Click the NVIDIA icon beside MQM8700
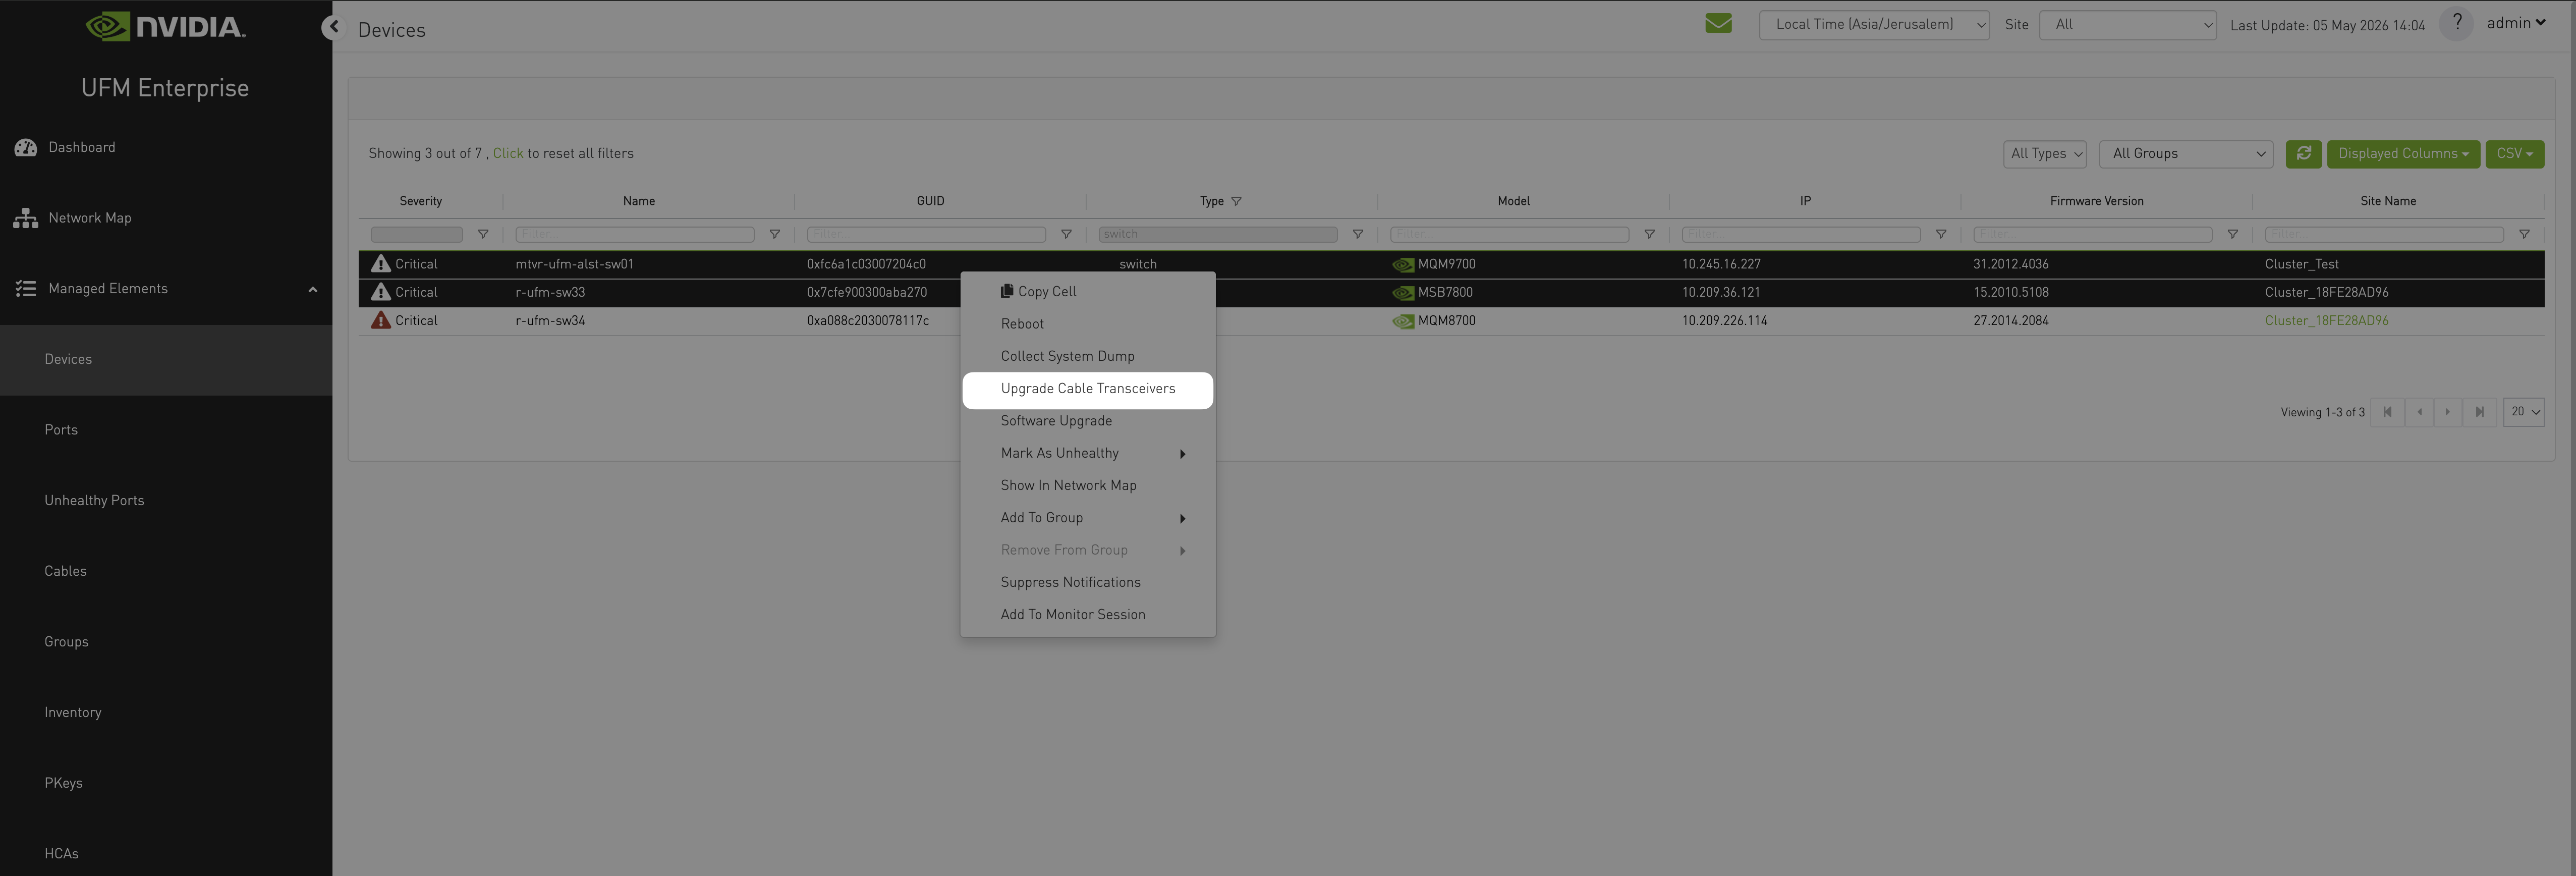The height and width of the screenshot is (876, 2576). [x=1403, y=321]
